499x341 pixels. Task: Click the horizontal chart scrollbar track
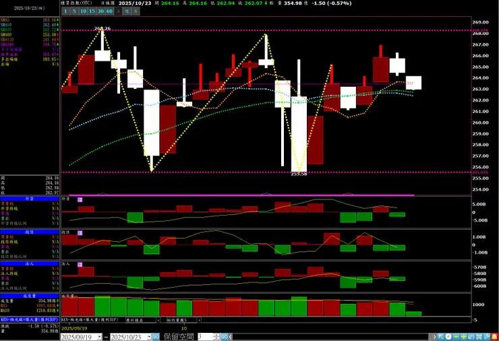pos(332,337)
